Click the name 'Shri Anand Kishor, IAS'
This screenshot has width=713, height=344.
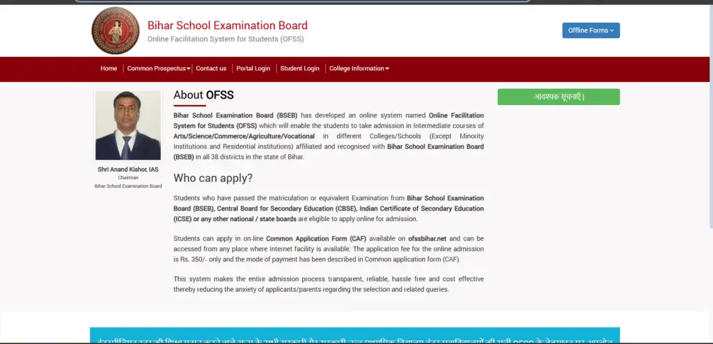point(128,170)
